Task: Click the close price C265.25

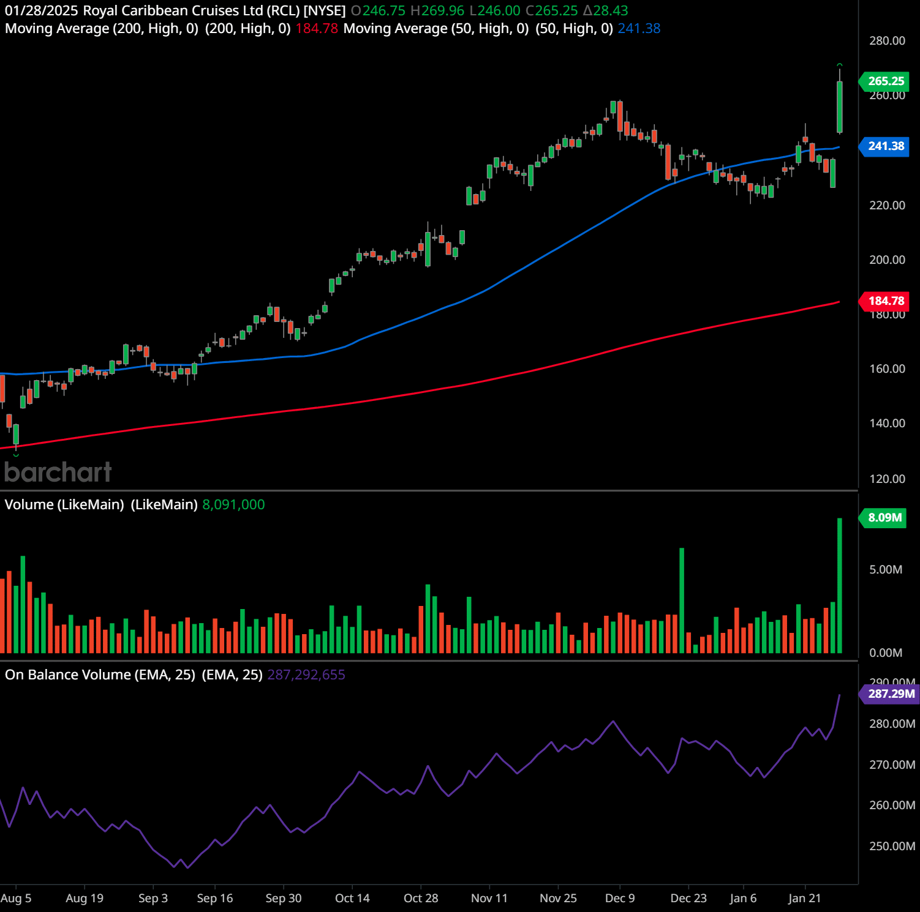Action: point(551,11)
